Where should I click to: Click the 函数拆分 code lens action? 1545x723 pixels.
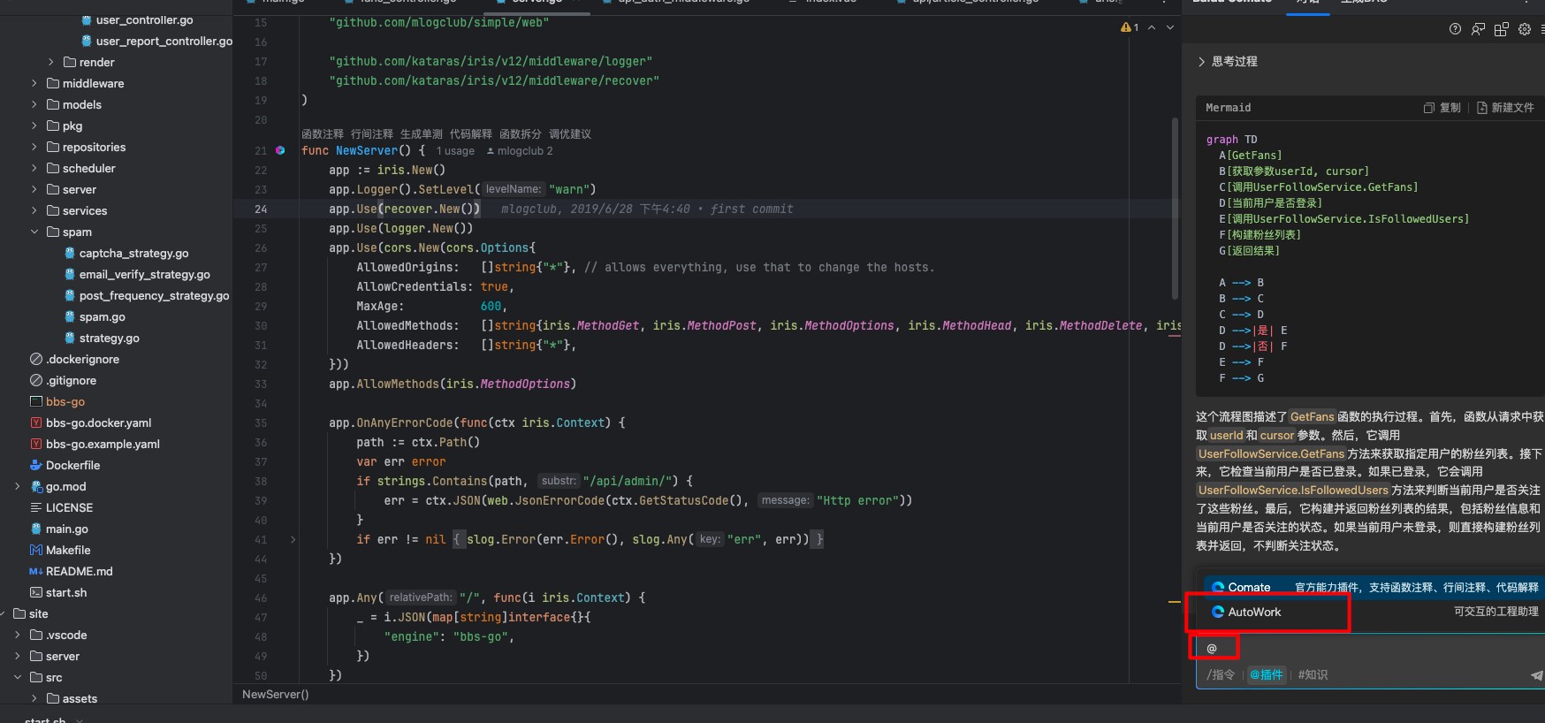click(x=521, y=134)
